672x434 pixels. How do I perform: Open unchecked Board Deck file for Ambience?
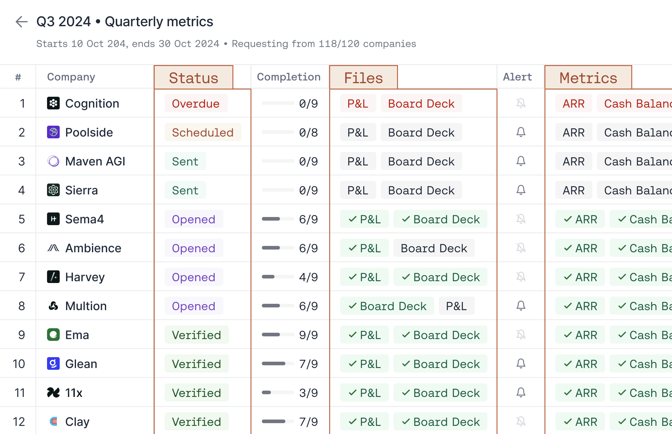point(434,248)
